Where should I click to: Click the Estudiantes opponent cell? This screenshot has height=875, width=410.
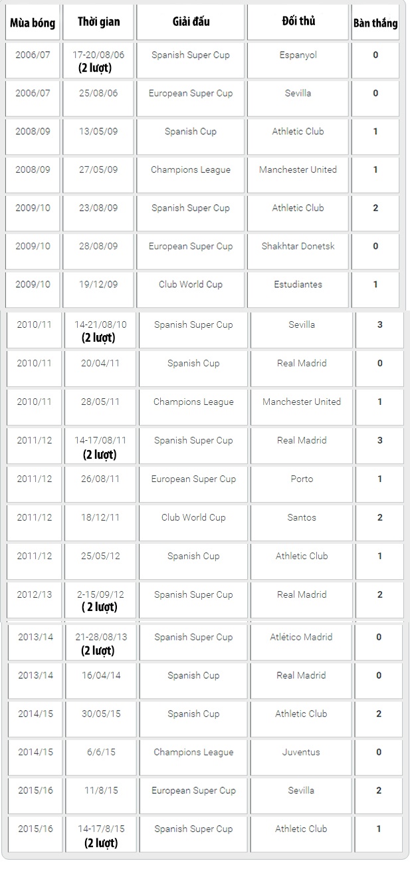pyautogui.click(x=298, y=285)
